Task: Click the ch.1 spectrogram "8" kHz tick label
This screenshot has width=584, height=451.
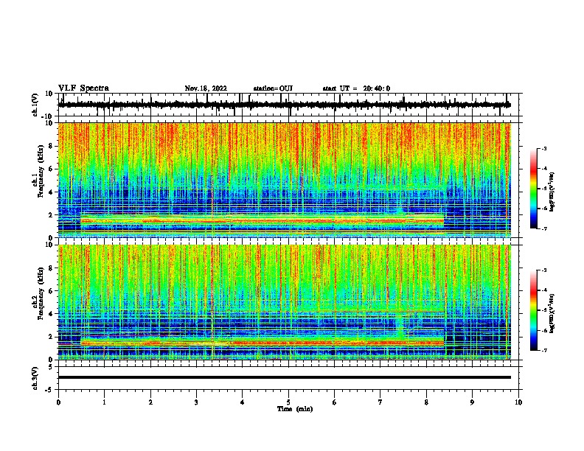Action: click(51, 146)
